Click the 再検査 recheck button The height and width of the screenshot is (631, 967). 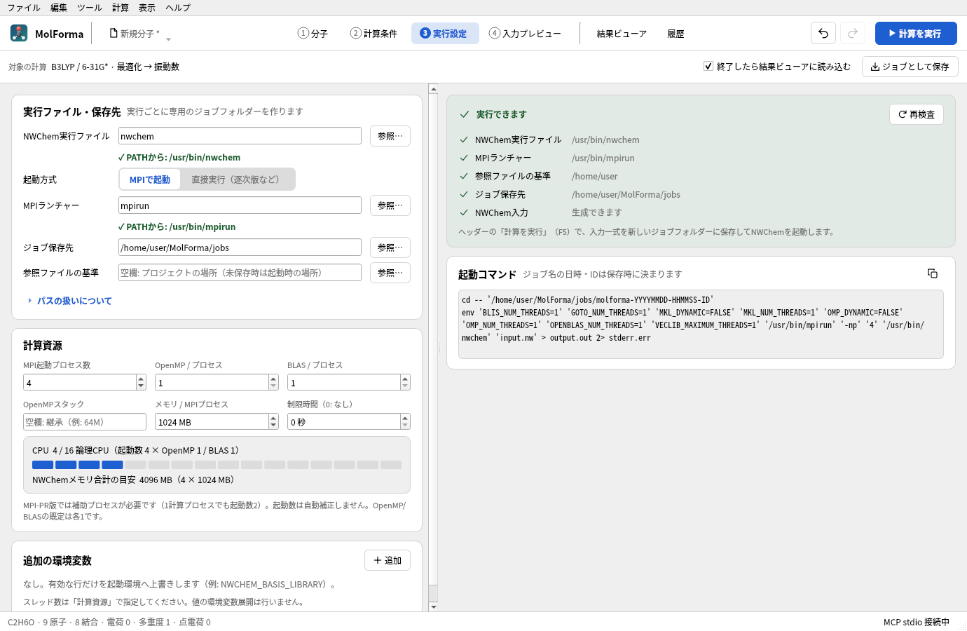[x=917, y=114]
